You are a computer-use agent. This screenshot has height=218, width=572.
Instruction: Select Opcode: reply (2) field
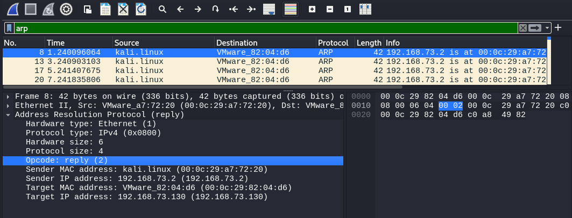coord(173,161)
